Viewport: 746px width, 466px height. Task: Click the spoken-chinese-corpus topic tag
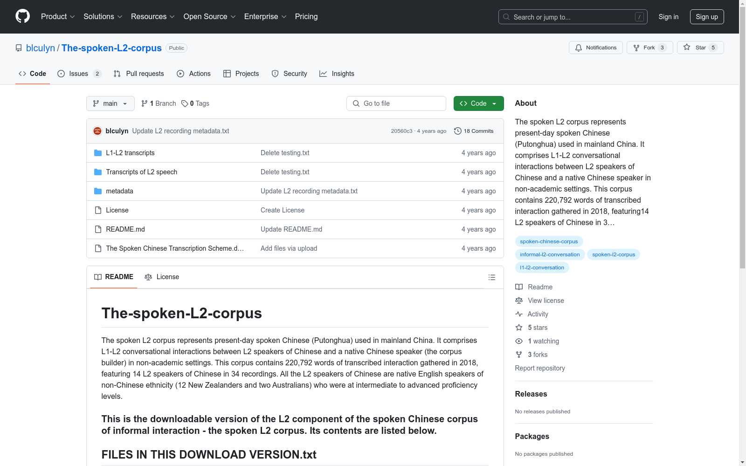pyautogui.click(x=549, y=241)
